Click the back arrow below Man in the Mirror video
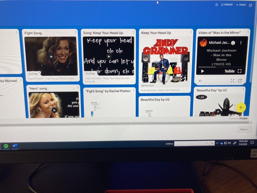This screenshot has height=193, width=257. tap(201, 81)
